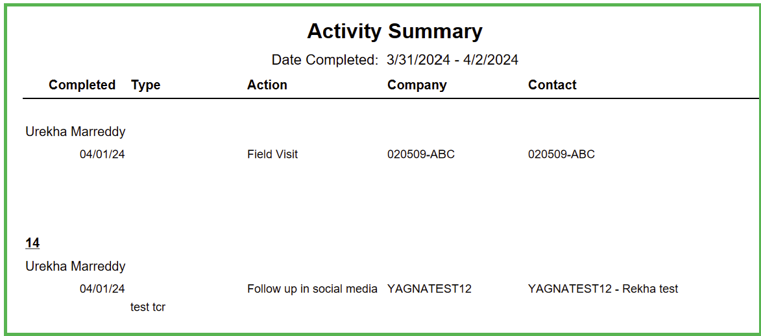Image resolution: width=761 pixels, height=336 pixels.
Task: Click the 020509-ABC contact value
Action: click(x=562, y=155)
